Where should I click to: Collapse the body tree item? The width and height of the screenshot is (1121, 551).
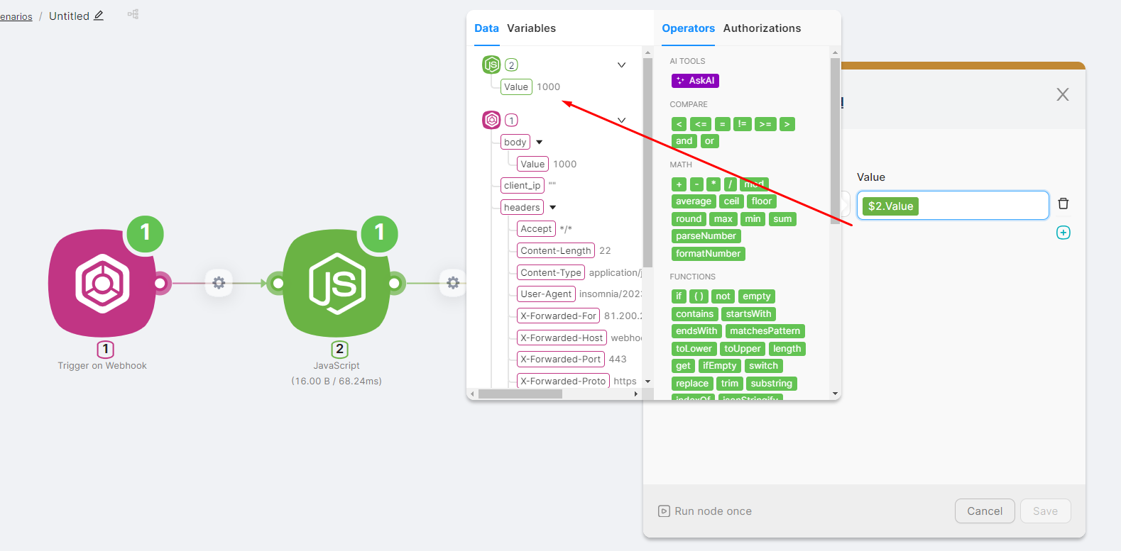coord(540,143)
